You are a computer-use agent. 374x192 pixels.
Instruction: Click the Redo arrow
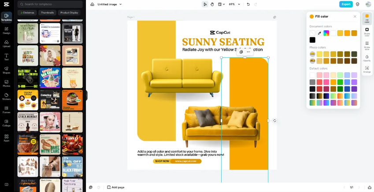[x=256, y=4]
